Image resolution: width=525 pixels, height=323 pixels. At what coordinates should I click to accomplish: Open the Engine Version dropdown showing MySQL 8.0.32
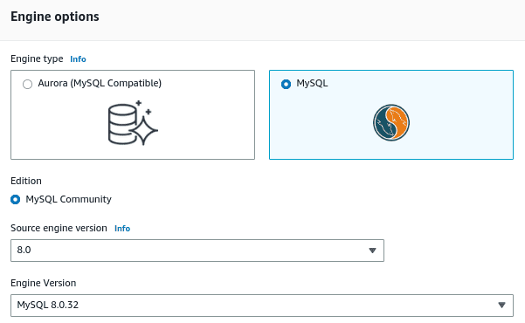coord(262,306)
